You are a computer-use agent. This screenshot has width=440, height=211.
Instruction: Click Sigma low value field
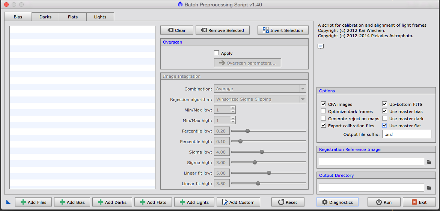click(222, 152)
